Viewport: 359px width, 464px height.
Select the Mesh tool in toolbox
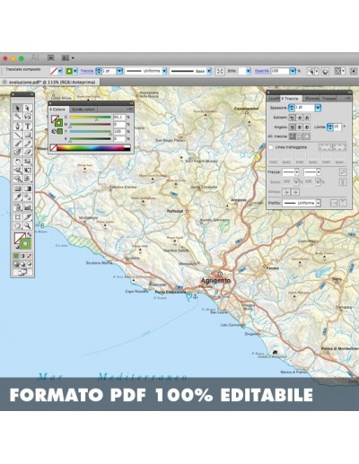tap(18, 188)
